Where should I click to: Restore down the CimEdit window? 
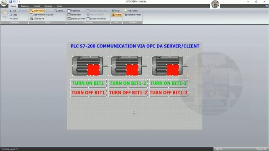tap(256, 2)
